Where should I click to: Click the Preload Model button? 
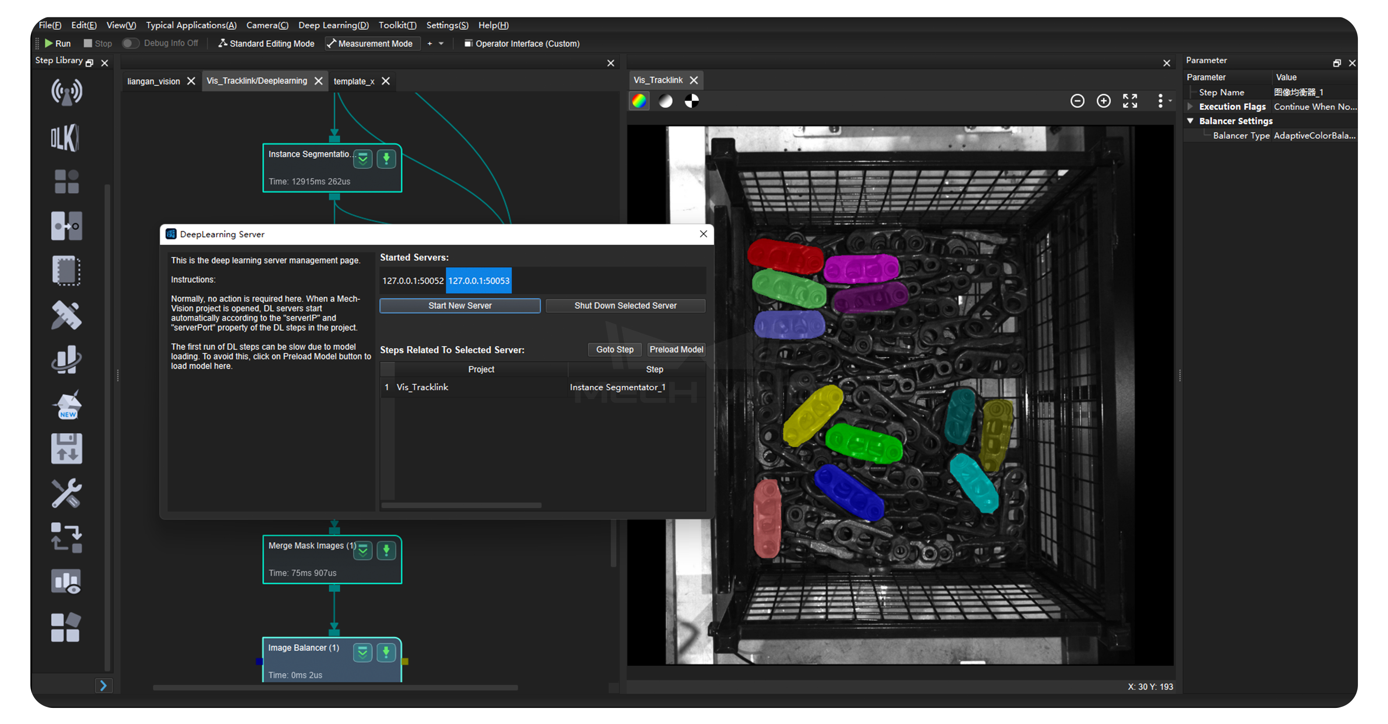click(675, 350)
